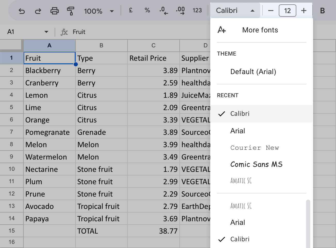The width and height of the screenshot is (336, 248).
Task: Open the 123 number formats menu
Action: (197, 10)
